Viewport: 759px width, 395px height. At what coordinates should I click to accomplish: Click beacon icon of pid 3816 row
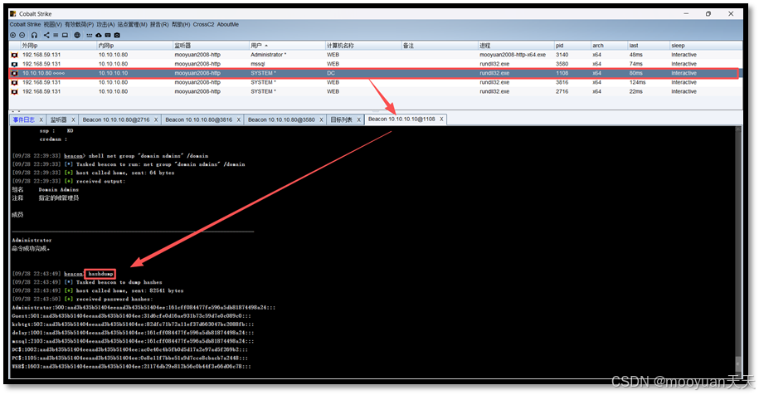(15, 83)
